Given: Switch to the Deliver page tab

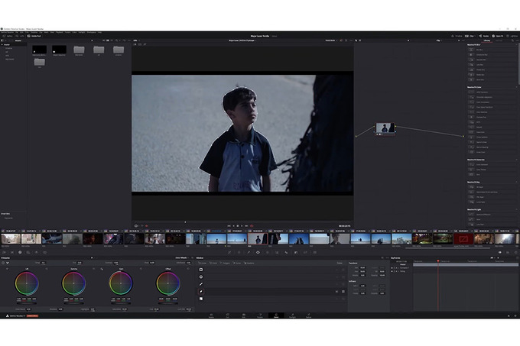Looking at the screenshot, I should [x=308, y=315].
